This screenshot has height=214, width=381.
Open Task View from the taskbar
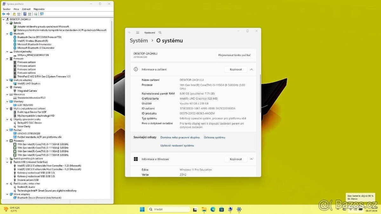click(x=195, y=209)
